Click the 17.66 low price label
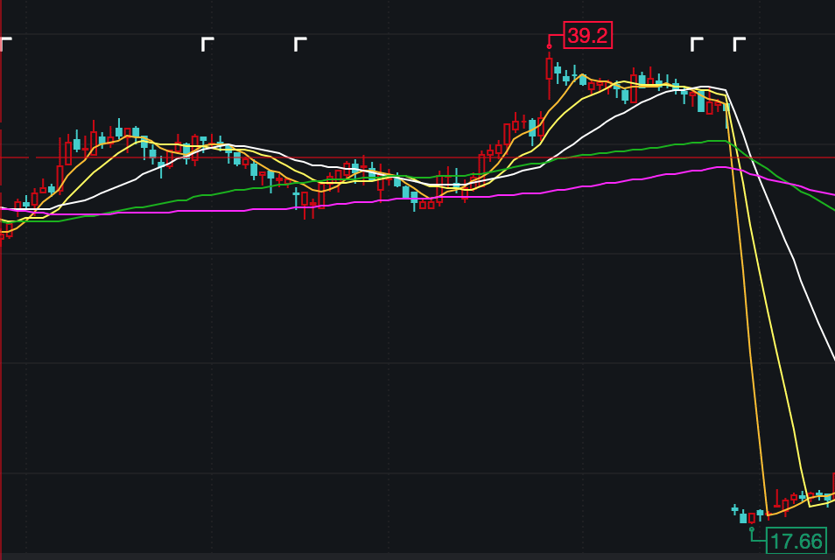835x560 pixels. (796, 541)
